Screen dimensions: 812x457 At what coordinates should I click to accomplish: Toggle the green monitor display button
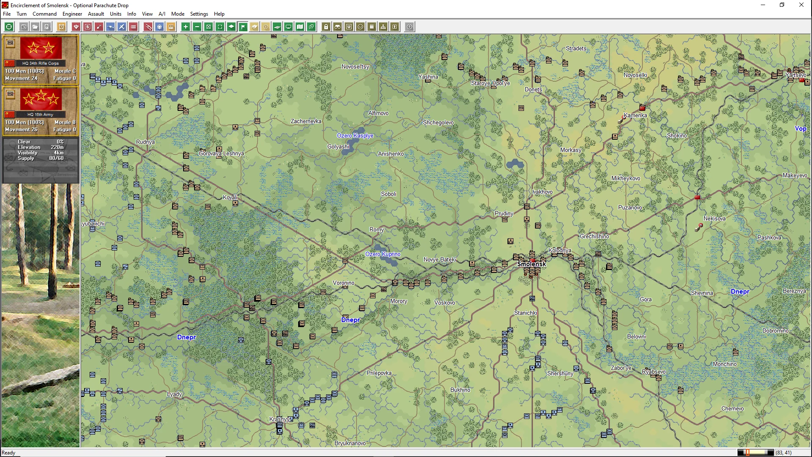click(288, 27)
